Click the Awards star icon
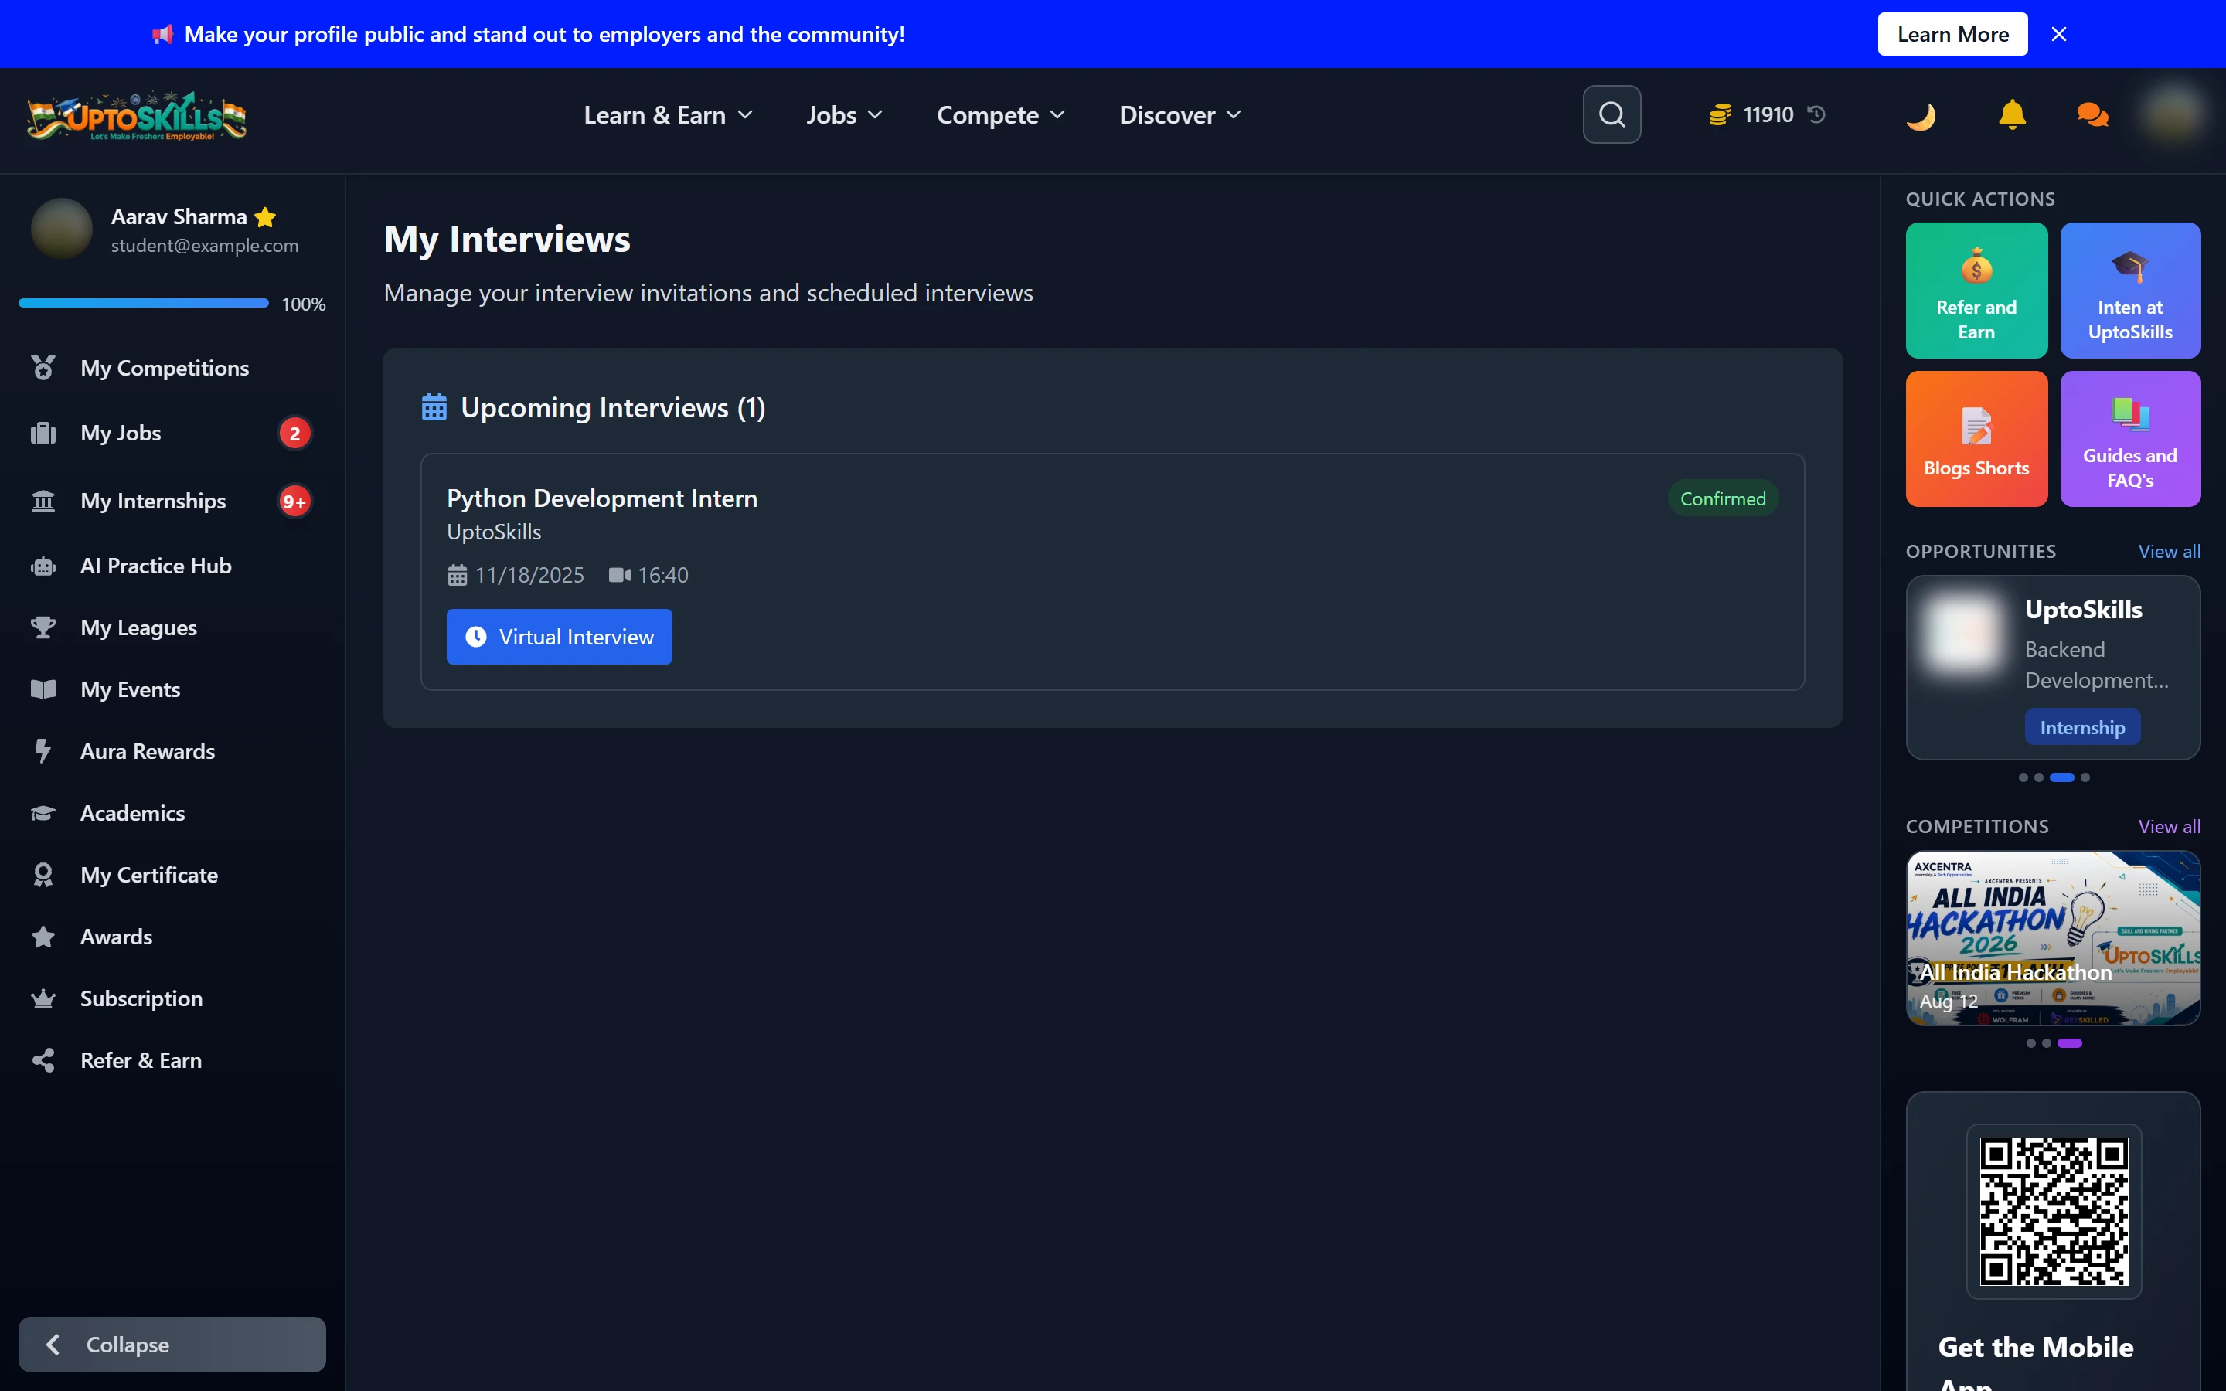Screen dimensions: 2226x1391 click(43, 937)
